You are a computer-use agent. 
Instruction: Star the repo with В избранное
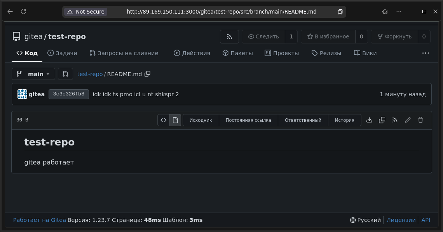328,36
